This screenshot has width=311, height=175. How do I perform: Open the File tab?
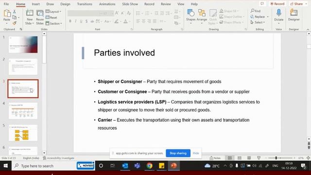6,4
